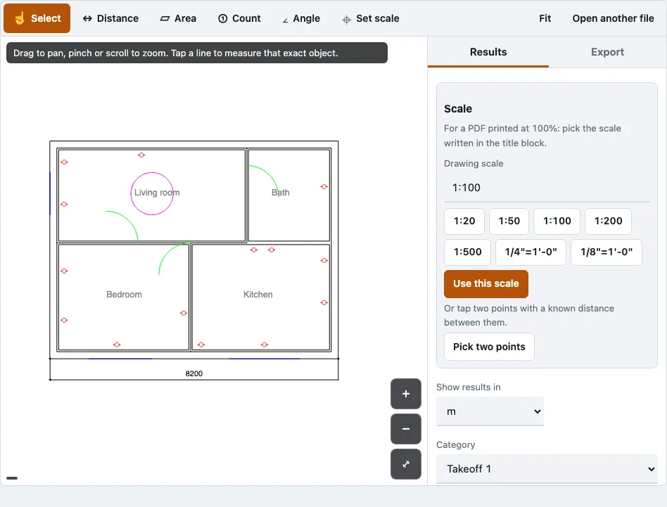Click the Drawing scale input field

click(x=547, y=188)
